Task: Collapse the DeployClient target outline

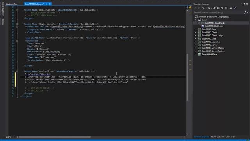Action: [x=17, y=71]
